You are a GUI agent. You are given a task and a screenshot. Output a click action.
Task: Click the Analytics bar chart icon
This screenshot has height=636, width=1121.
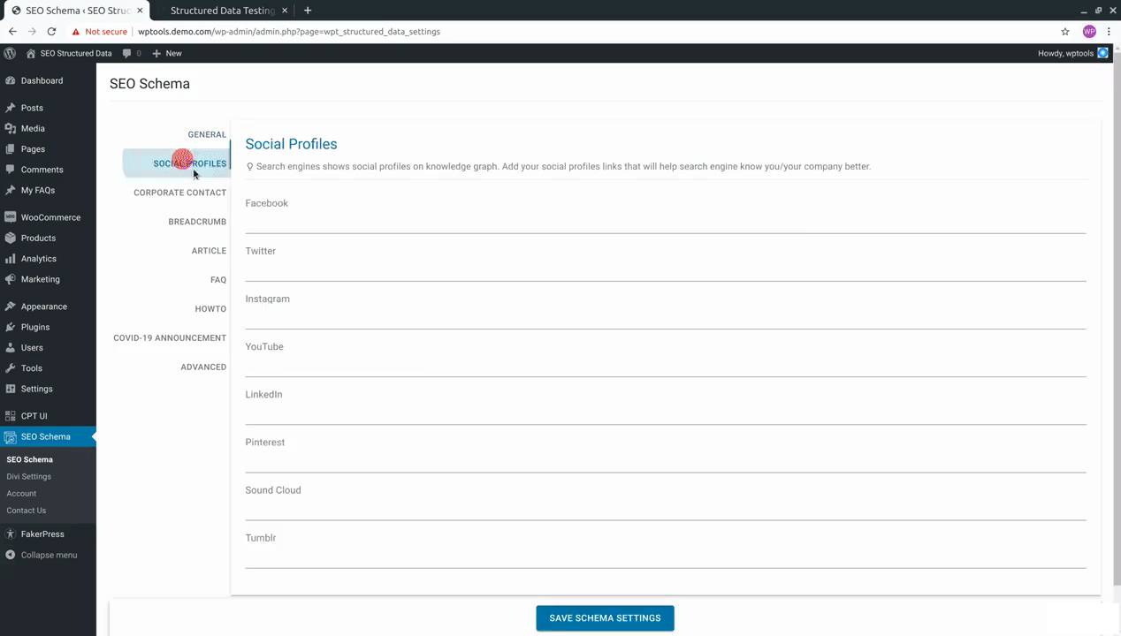click(10, 259)
